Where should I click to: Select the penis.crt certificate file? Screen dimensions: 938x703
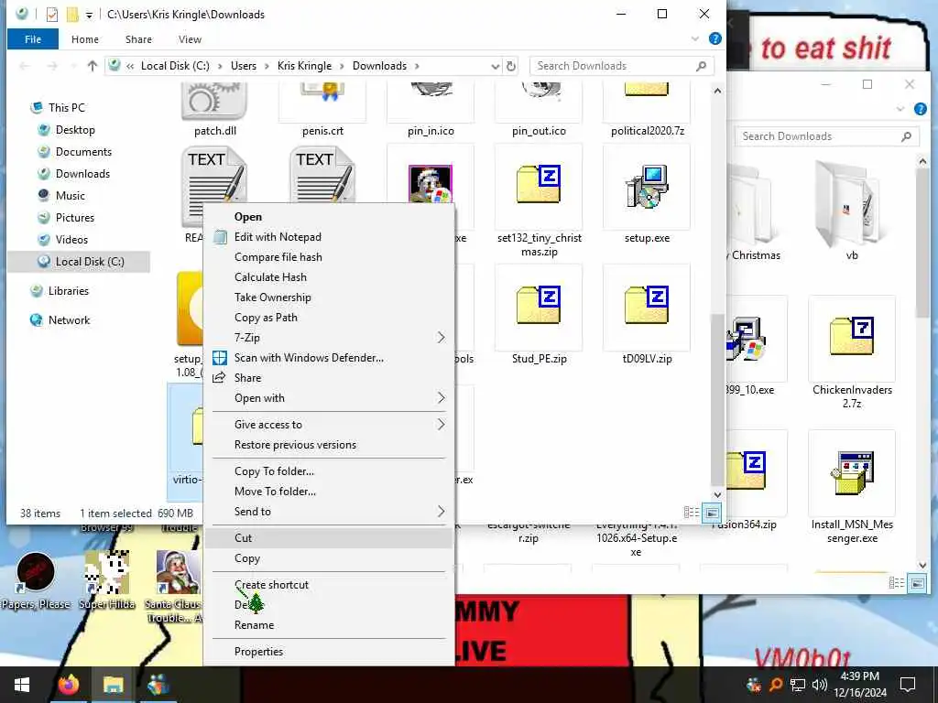[322, 102]
